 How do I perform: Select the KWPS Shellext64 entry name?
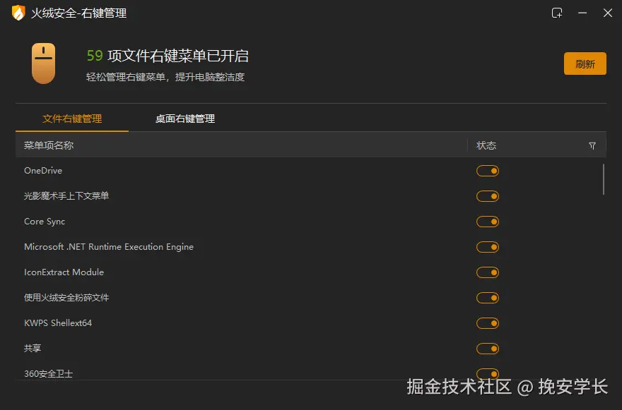coord(58,323)
